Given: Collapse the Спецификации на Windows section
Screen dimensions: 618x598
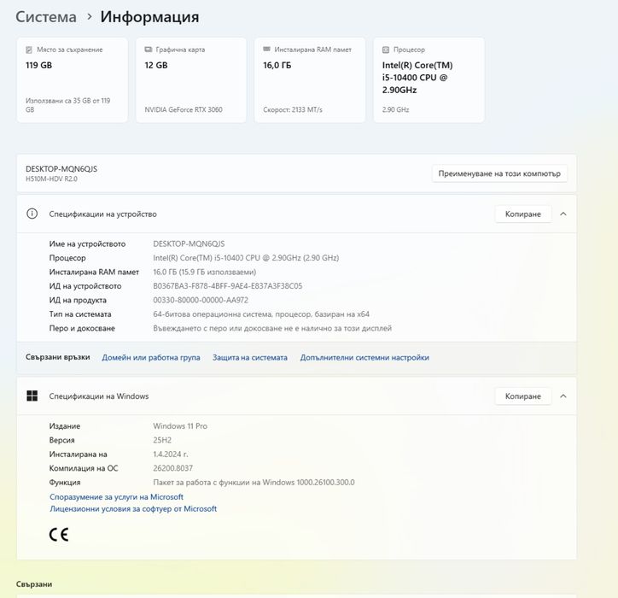Looking at the screenshot, I should tap(563, 396).
